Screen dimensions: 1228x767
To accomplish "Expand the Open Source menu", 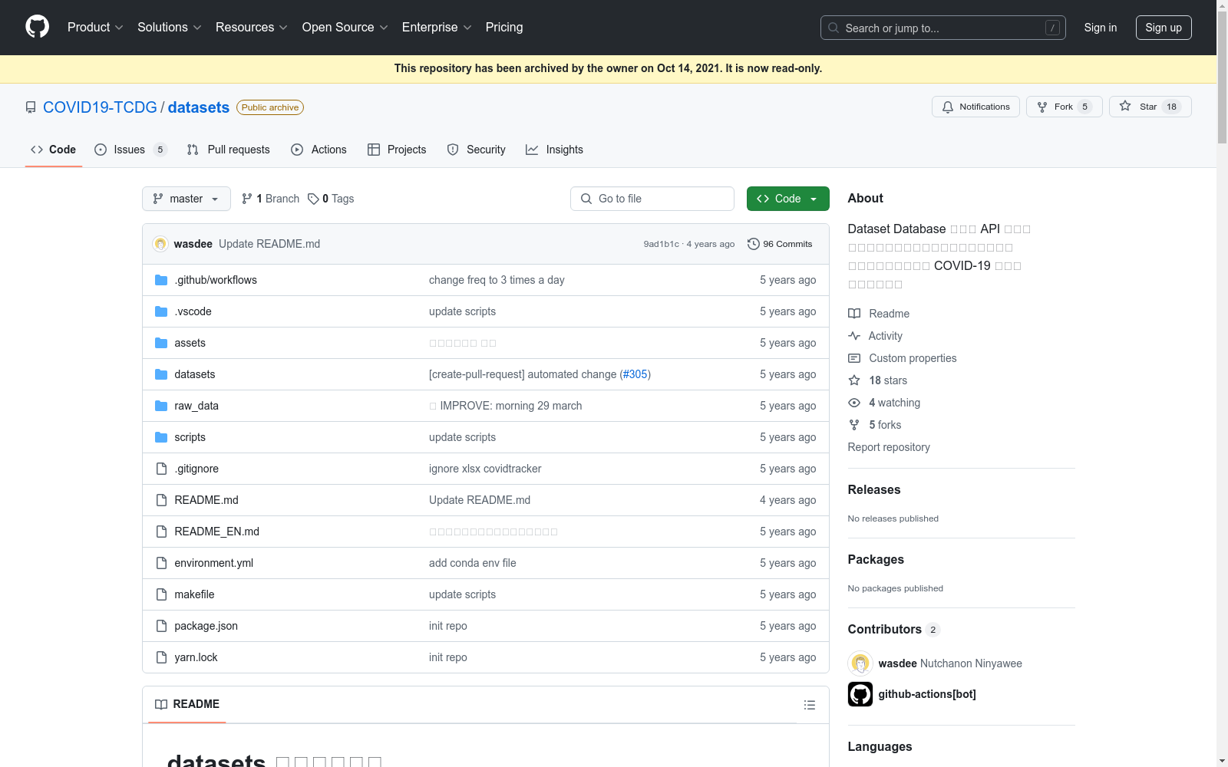I will (345, 28).
